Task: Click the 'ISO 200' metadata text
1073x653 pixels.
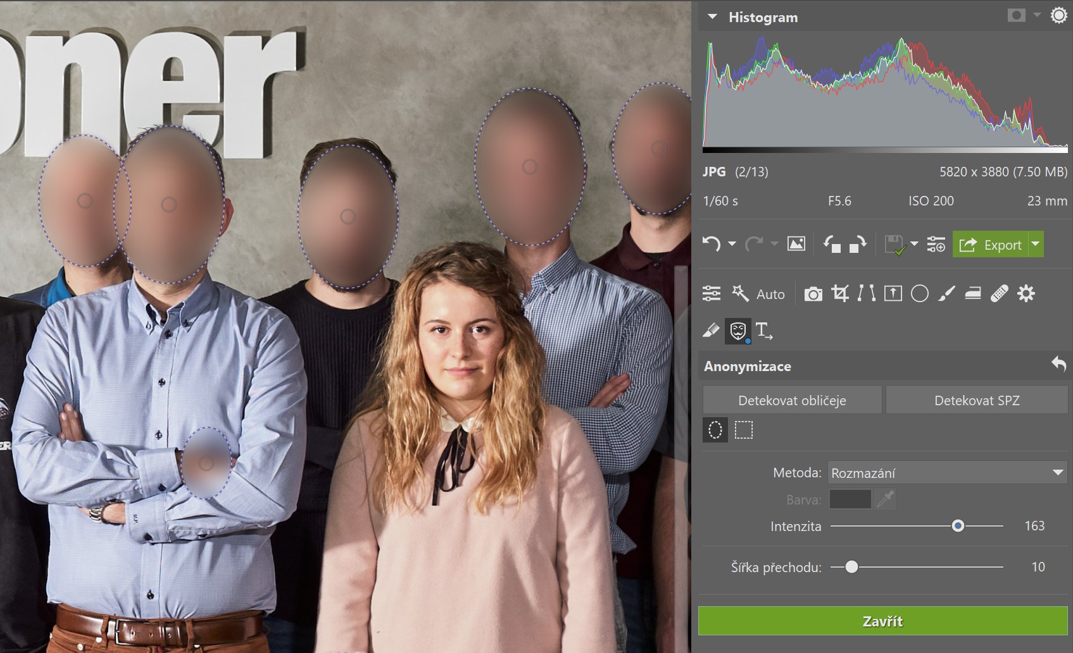Action: (x=931, y=201)
